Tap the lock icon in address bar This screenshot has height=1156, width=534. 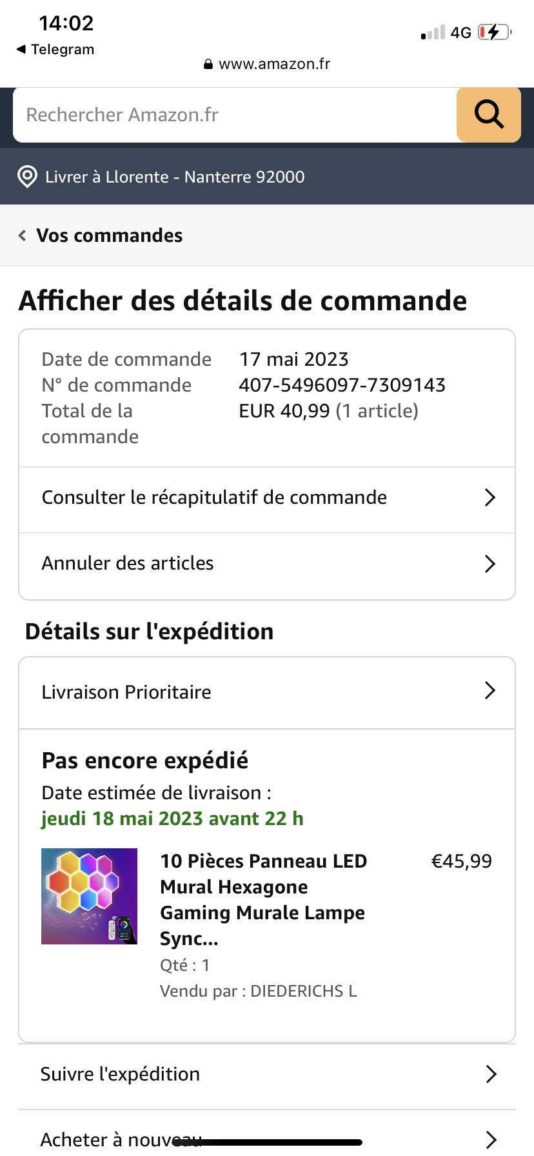[x=208, y=65]
